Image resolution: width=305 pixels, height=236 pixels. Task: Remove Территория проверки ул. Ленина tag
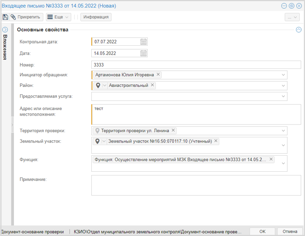173,130
